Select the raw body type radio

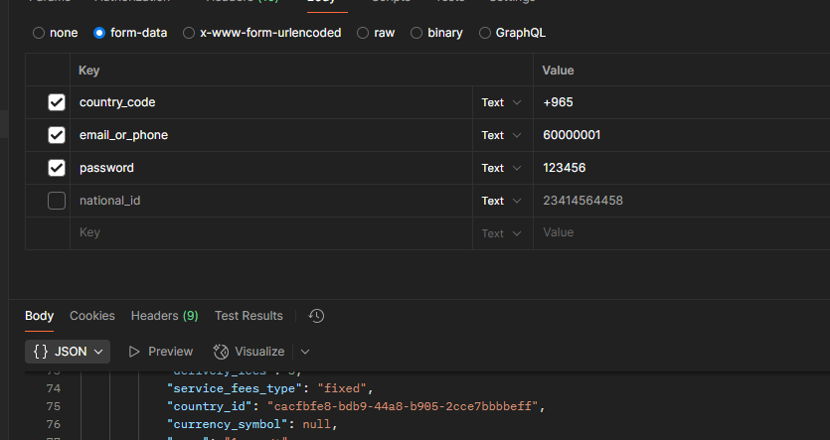click(363, 33)
